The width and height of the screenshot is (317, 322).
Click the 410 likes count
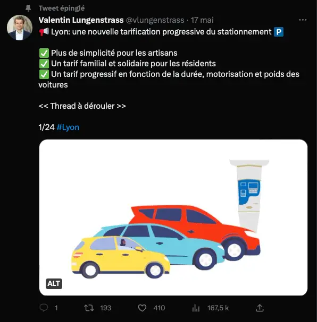[x=159, y=308]
